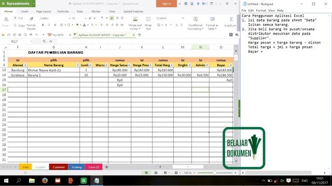Open the Page Layout ribbon tab
Screen dimensions: 332x186
[x=44, y=11]
